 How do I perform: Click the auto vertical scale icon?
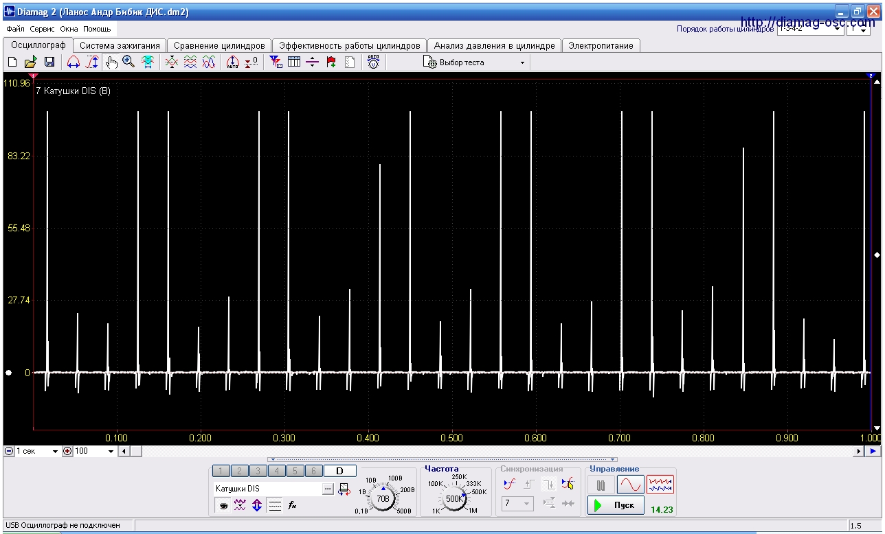[x=232, y=62]
